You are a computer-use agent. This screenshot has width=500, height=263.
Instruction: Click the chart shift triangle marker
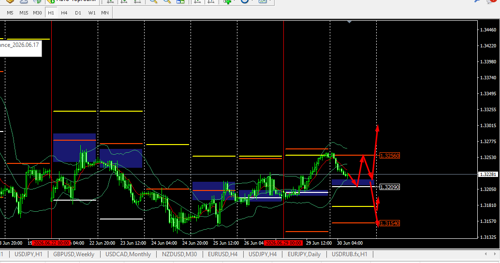tap(350, 22)
